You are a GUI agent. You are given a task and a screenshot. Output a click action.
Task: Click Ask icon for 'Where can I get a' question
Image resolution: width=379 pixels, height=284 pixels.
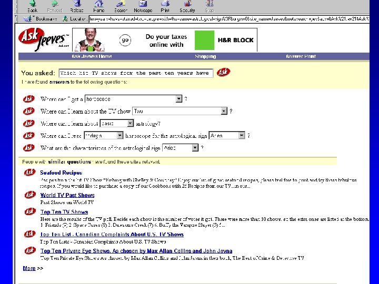pyautogui.click(x=29, y=99)
